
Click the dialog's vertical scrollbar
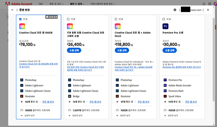point(213,59)
